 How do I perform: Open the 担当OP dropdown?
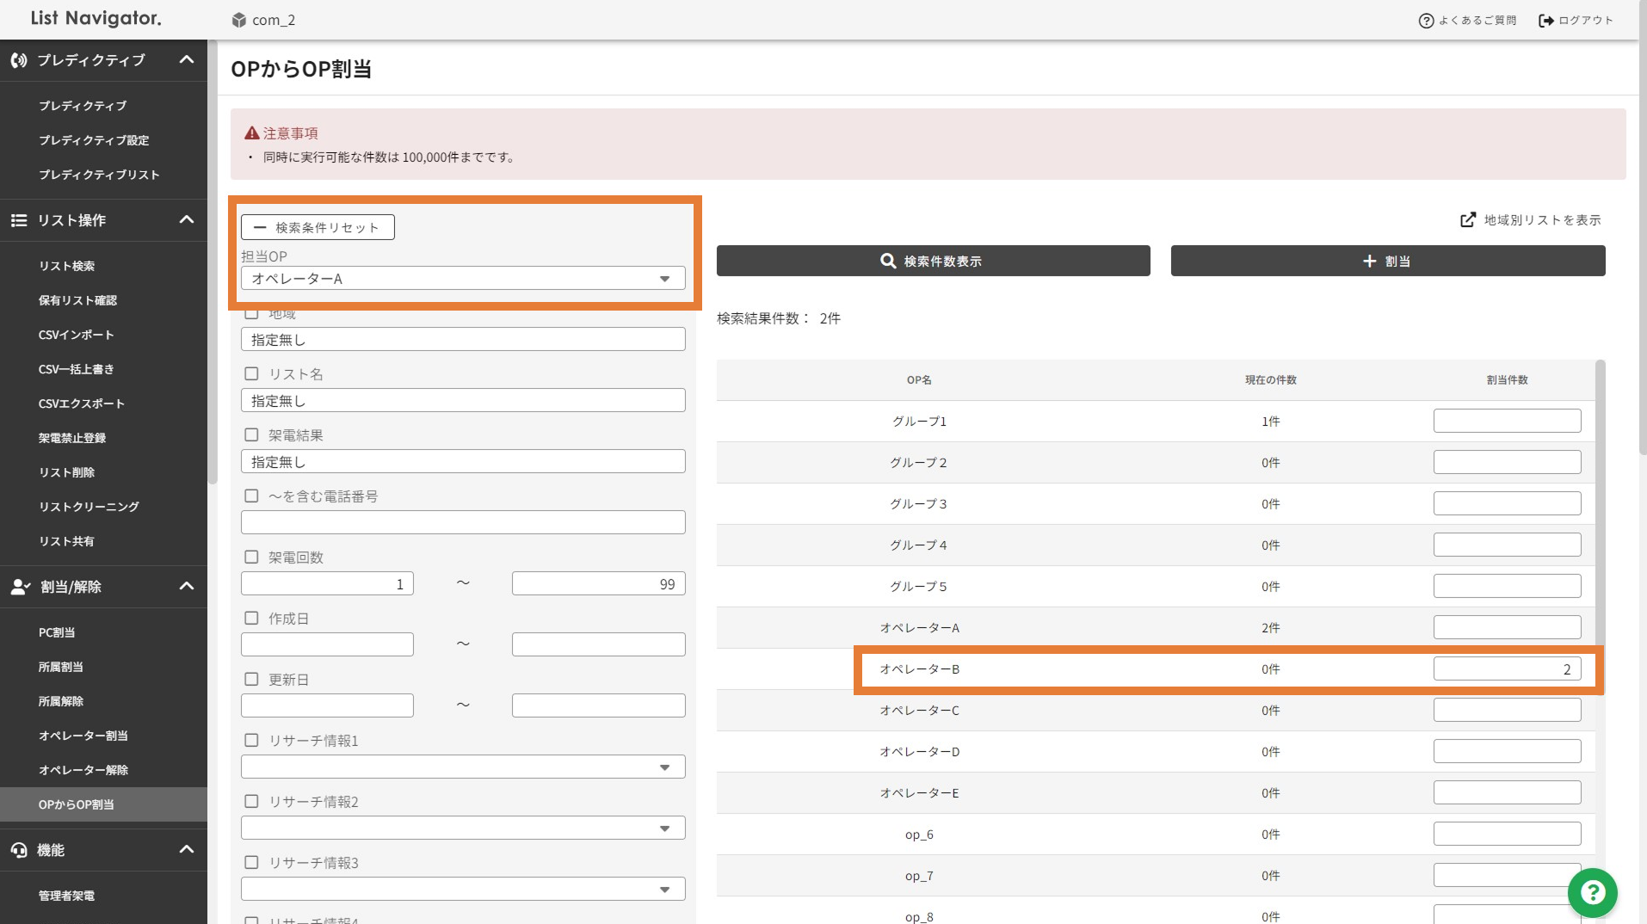(x=463, y=279)
